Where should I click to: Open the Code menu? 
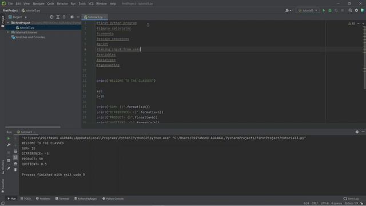[x=50, y=4]
